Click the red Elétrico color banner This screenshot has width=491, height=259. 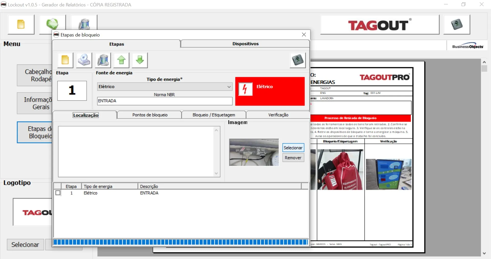click(270, 91)
